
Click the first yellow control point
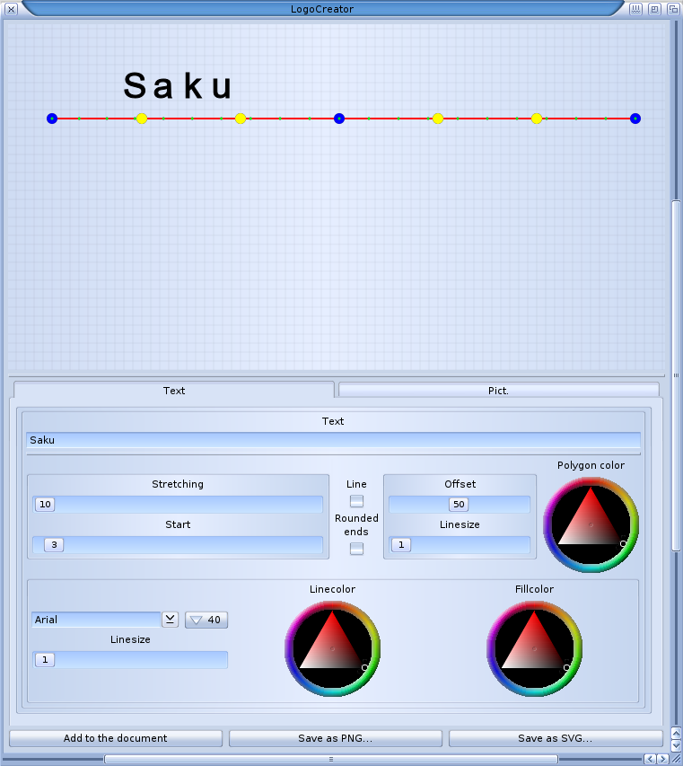tap(142, 119)
